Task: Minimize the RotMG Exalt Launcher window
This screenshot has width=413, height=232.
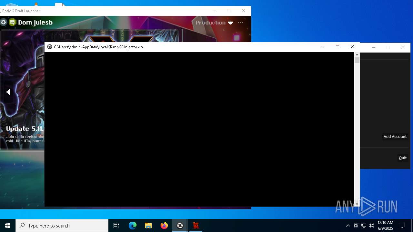Action: pos(214,11)
